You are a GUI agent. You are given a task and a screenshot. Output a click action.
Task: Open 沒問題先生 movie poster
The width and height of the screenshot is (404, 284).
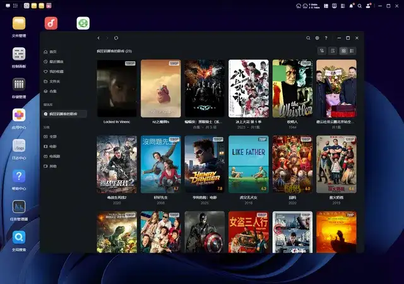coord(161,165)
